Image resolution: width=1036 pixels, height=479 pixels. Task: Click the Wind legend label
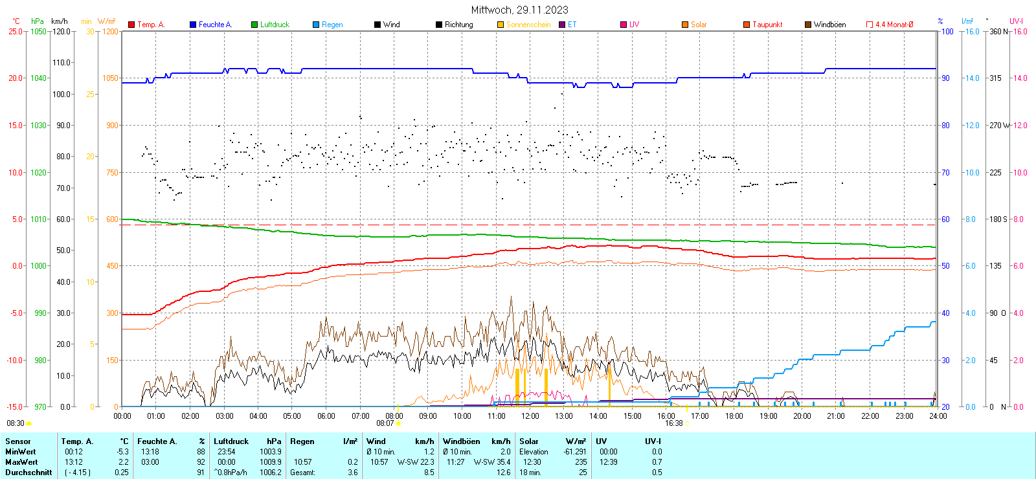391,25
